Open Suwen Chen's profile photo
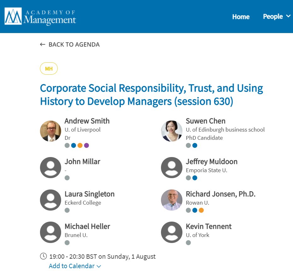 pos(171,131)
